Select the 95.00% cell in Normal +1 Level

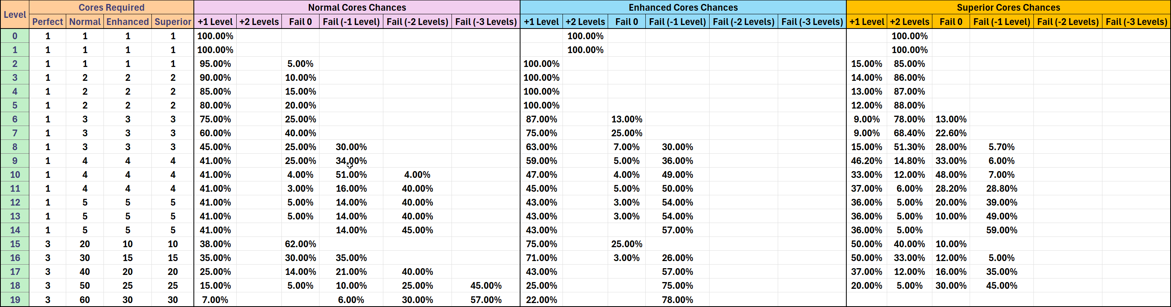215,64
